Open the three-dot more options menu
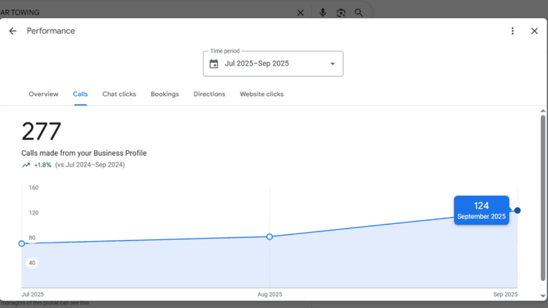548x308 pixels. (512, 31)
